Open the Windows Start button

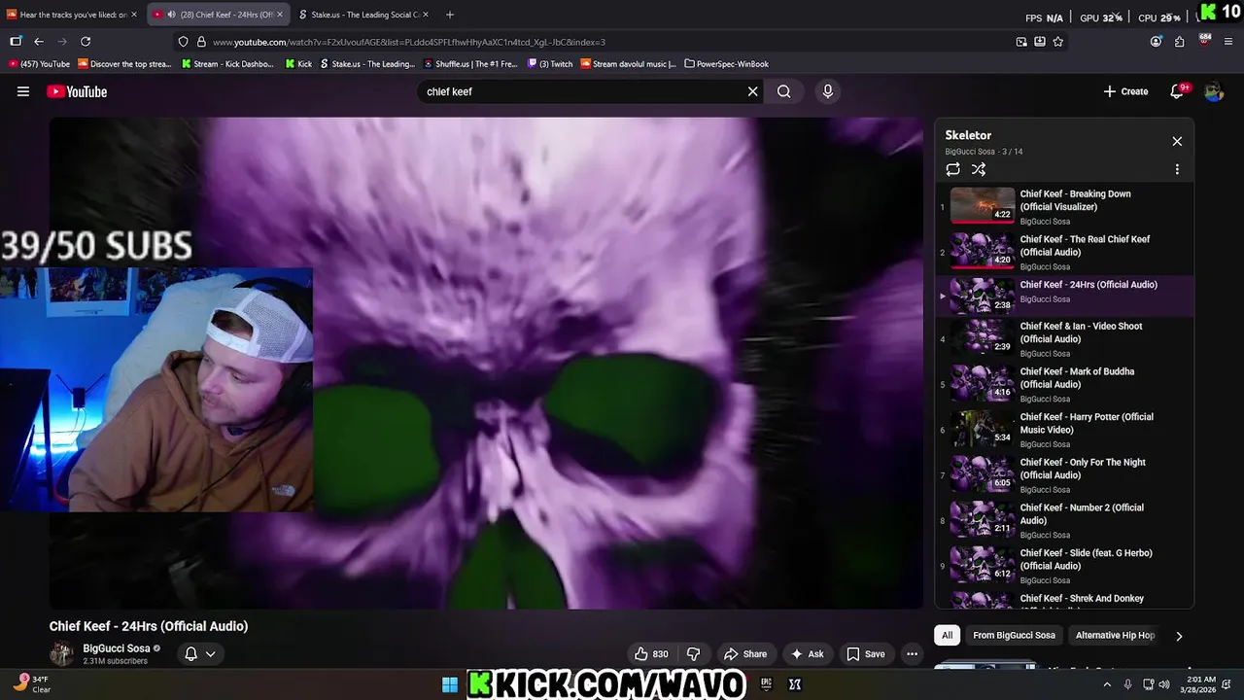pyautogui.click(x=450, y=684)
